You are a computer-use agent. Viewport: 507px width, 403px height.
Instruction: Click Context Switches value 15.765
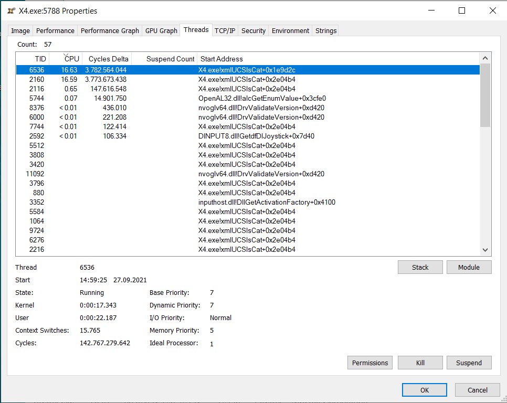[x=90, y=330]
